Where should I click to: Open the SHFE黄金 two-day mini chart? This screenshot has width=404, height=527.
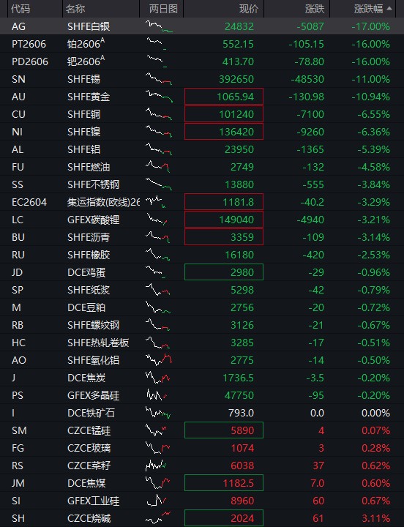(159, 97)
